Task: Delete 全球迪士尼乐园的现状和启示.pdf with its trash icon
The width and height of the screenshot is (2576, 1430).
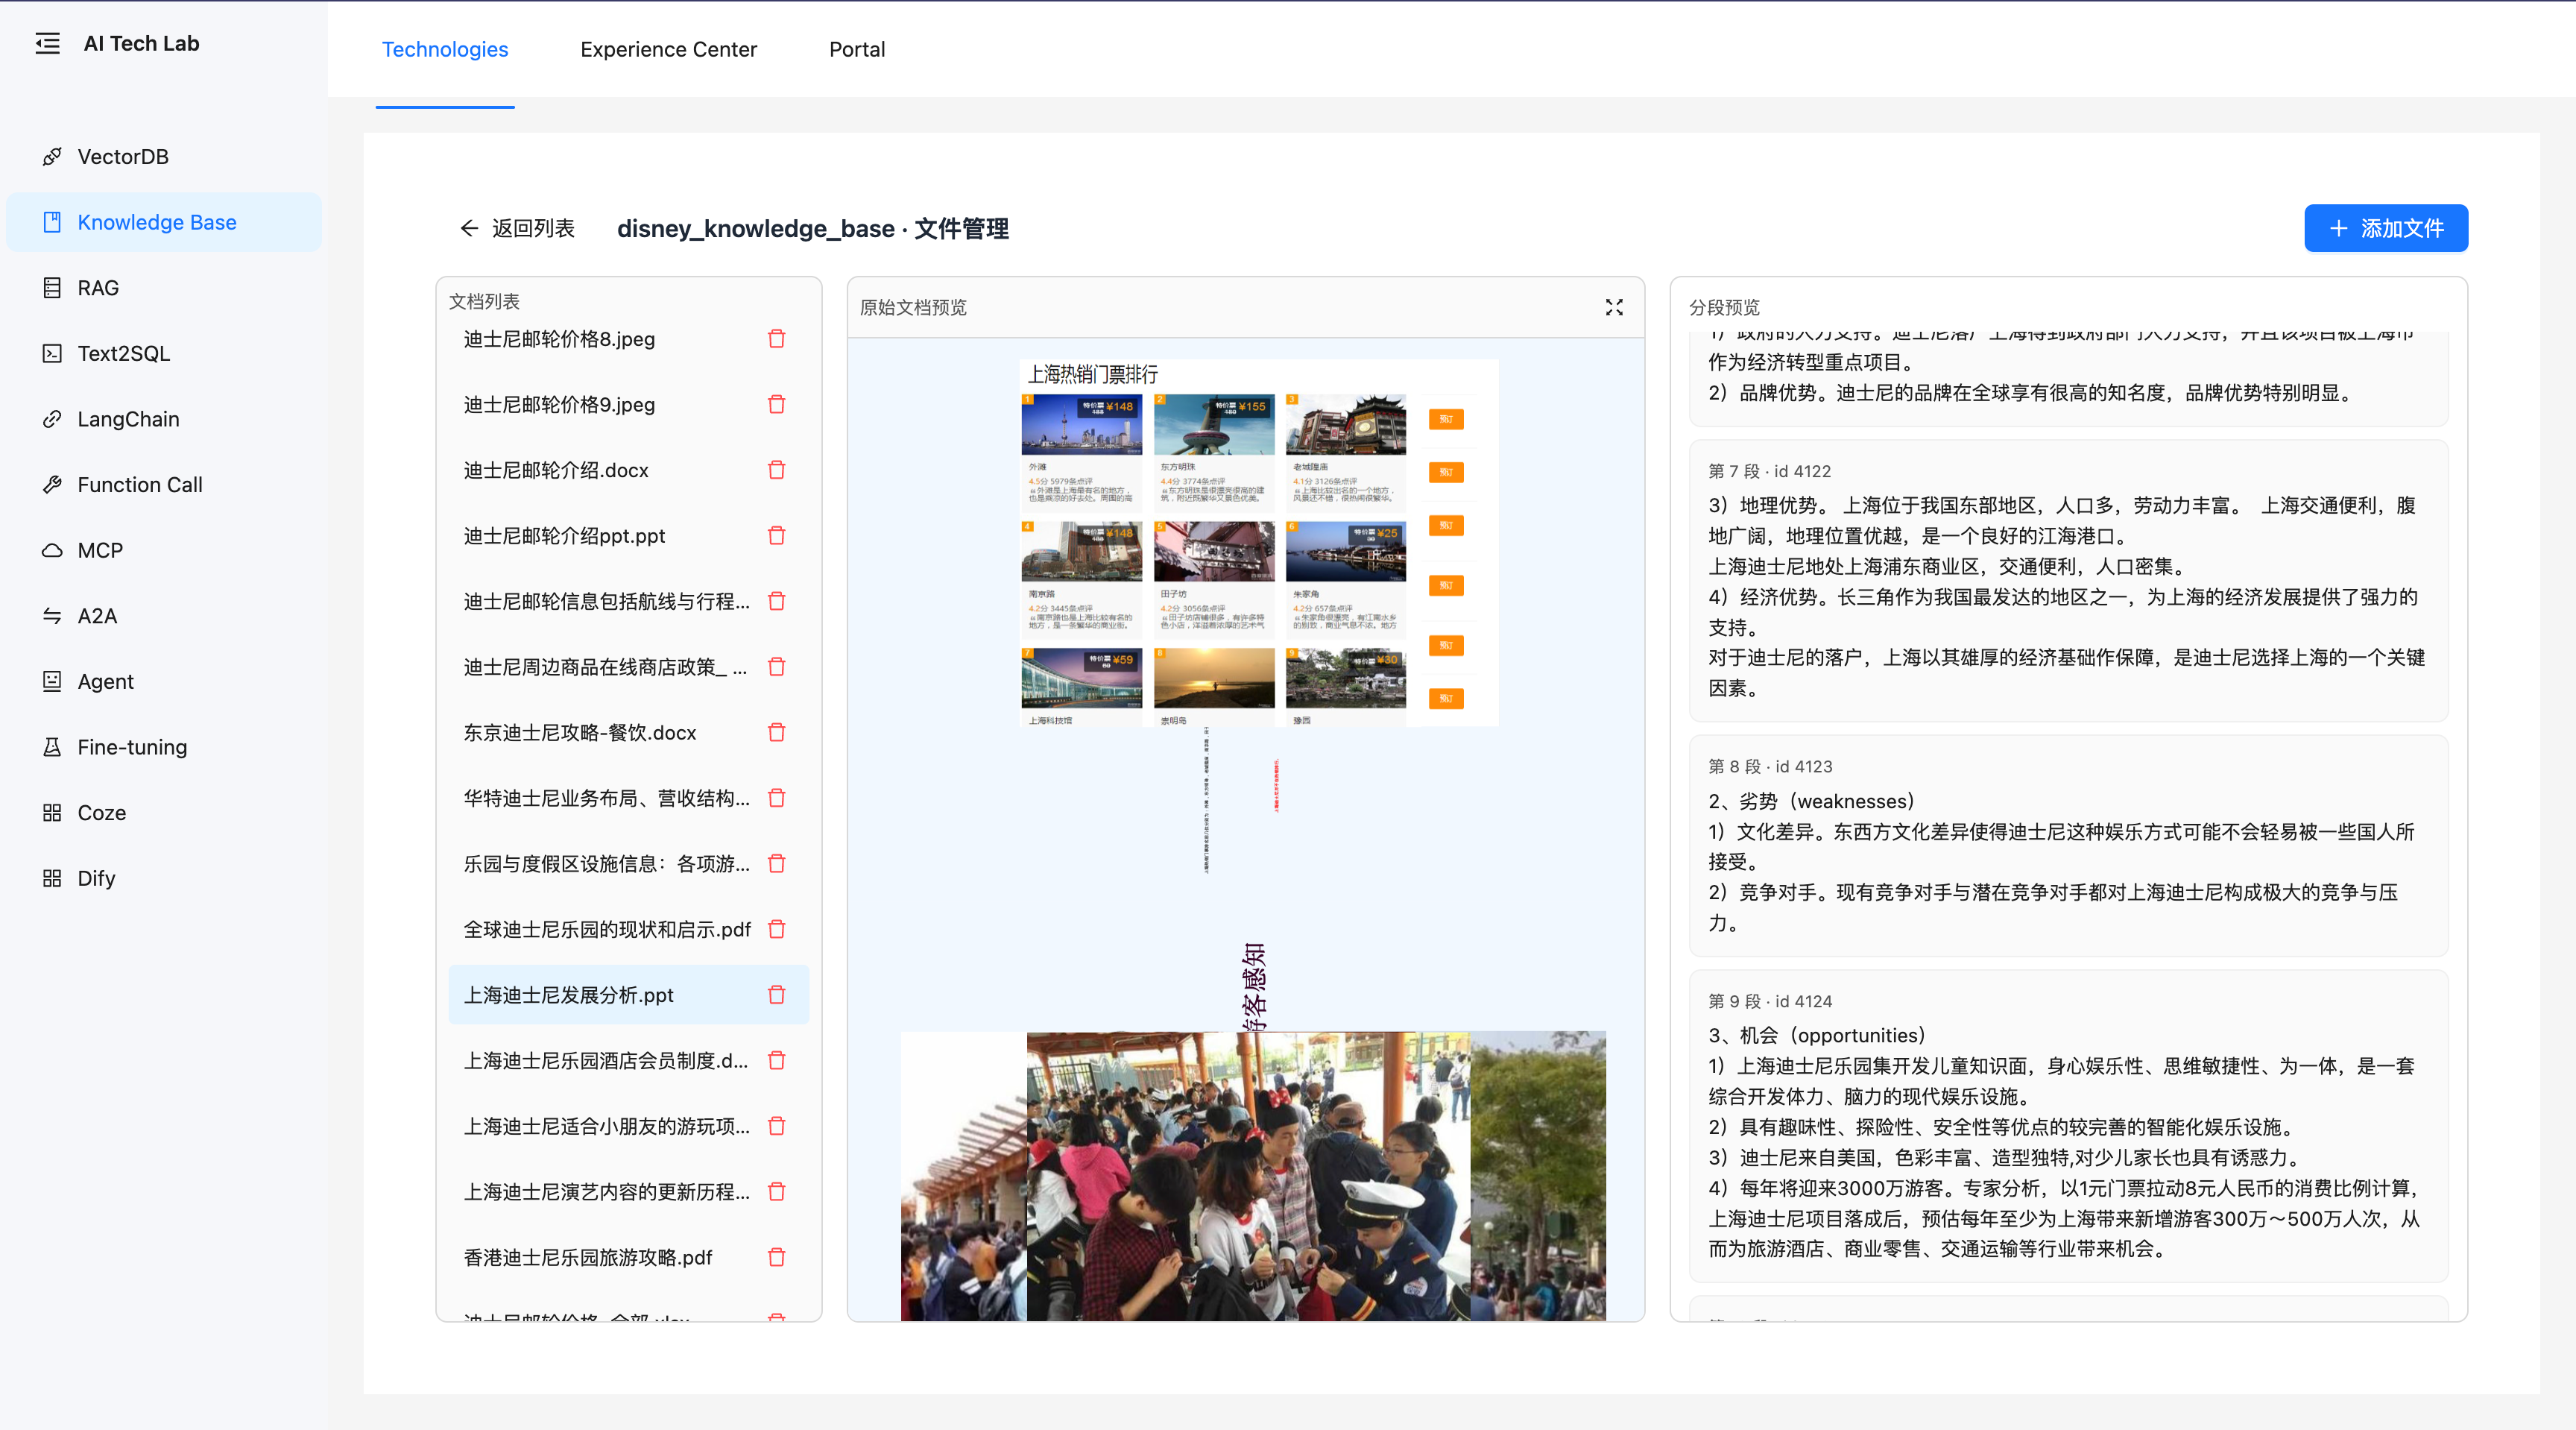Action: (776, 929)
